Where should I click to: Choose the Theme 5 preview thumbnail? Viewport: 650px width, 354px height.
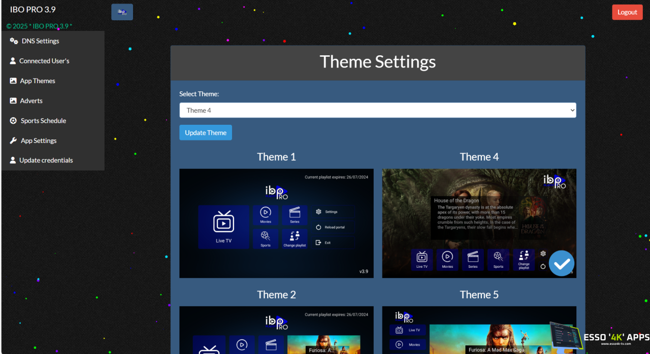coord(479,330)
